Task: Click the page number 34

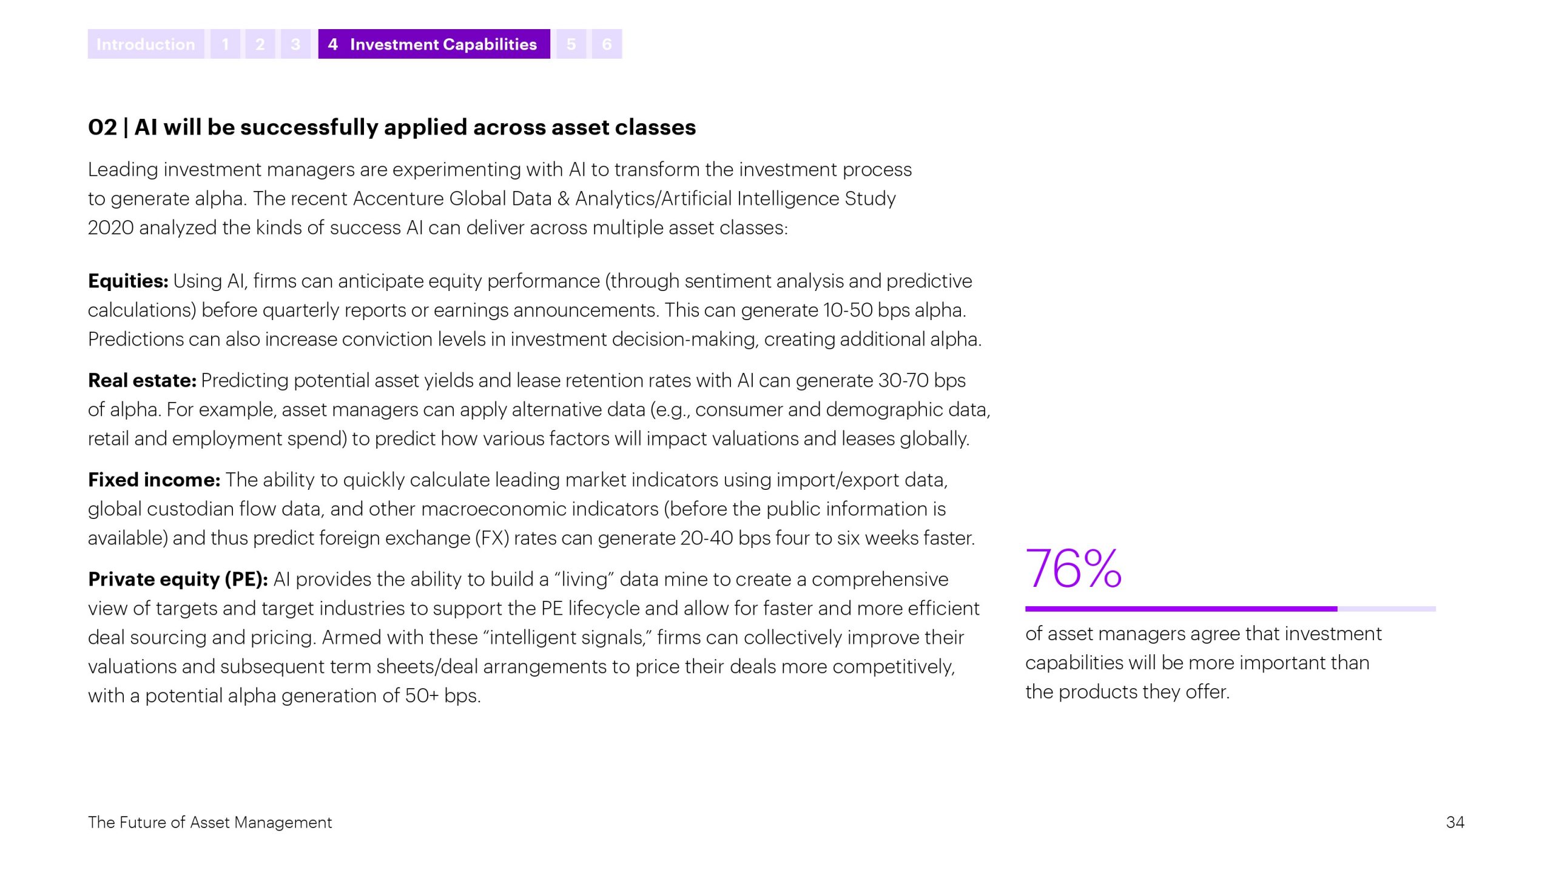Action: pyautogui.click(x=1455, y=823)
